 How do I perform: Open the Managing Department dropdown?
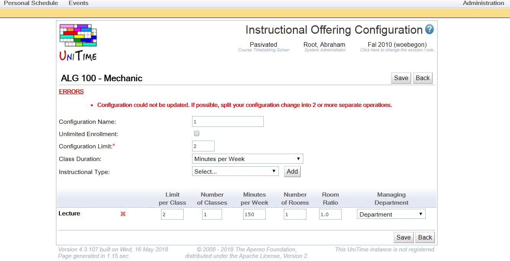pos(391,213)
